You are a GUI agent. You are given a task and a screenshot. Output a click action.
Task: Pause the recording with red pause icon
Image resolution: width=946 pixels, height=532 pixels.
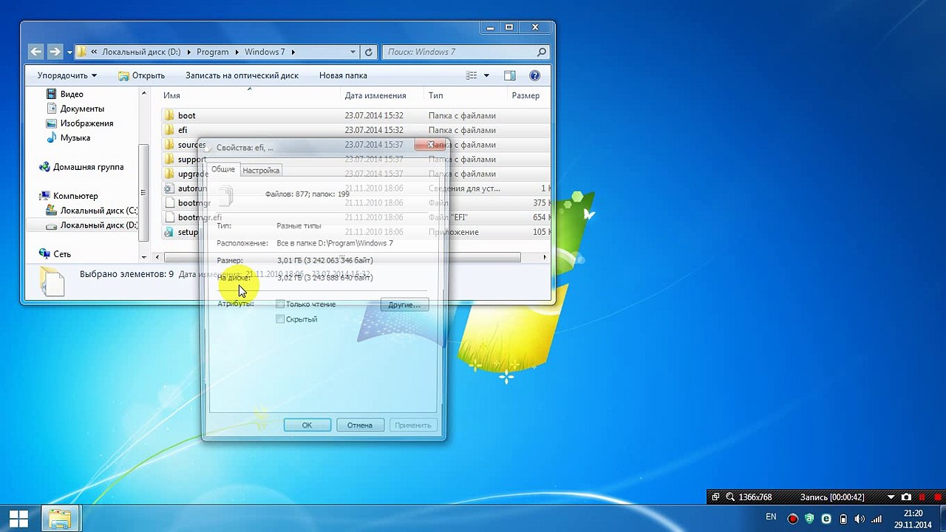922,497
